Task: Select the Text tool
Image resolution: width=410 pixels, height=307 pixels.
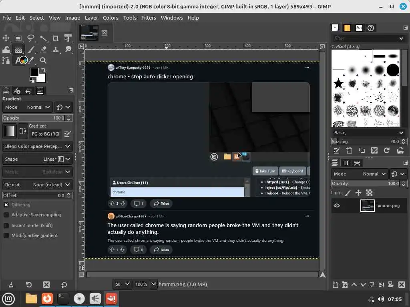Action: pyautogui.click(x=18, y=61)
